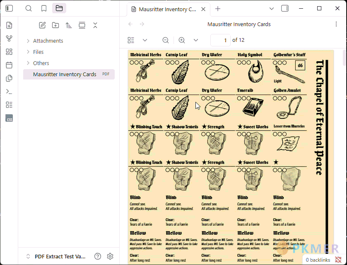Open graph view from ribbon

(x=9, y=39)
